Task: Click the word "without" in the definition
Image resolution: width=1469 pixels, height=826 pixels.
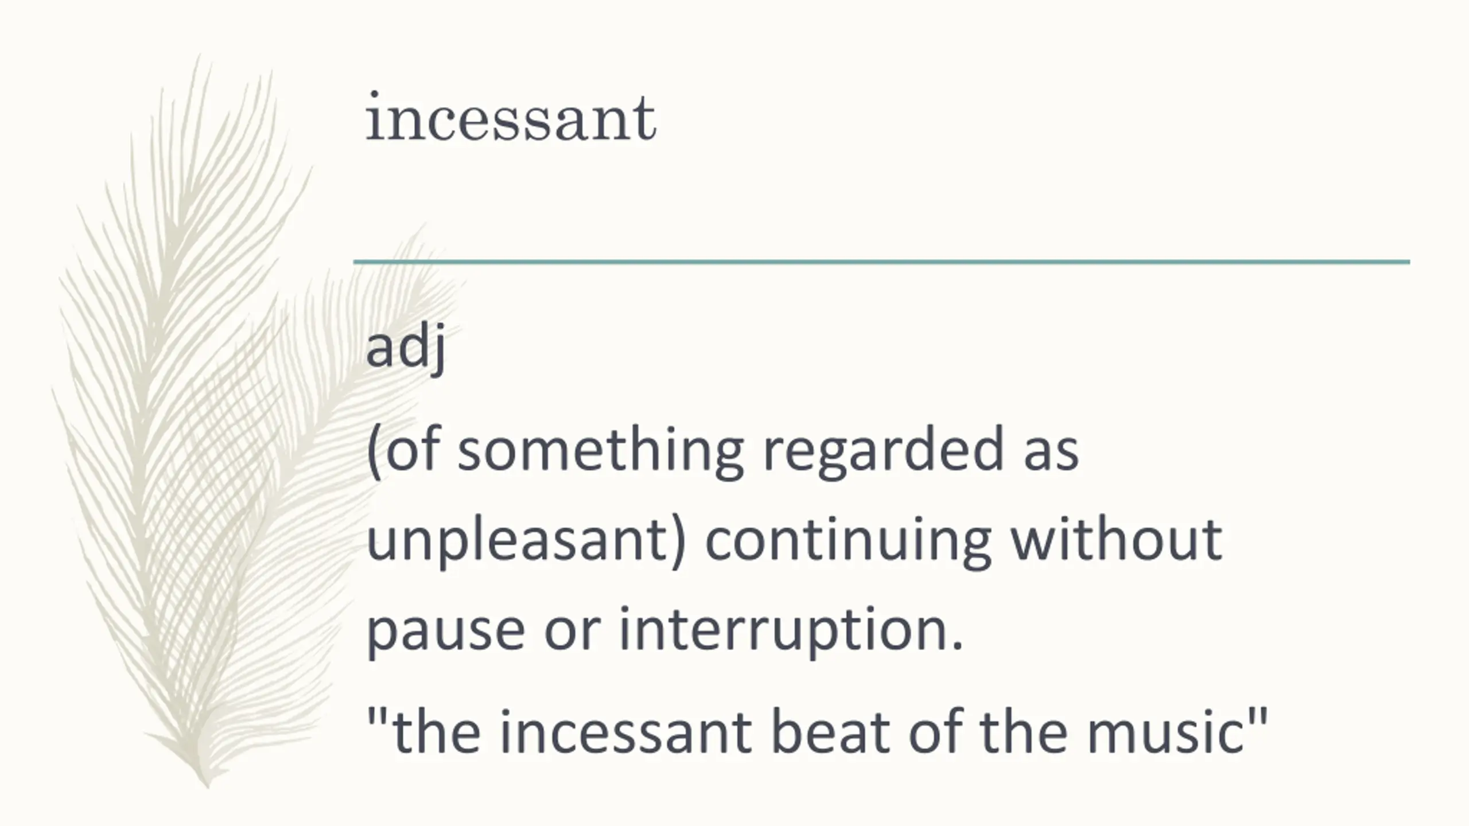Action: coord(1116,541)
